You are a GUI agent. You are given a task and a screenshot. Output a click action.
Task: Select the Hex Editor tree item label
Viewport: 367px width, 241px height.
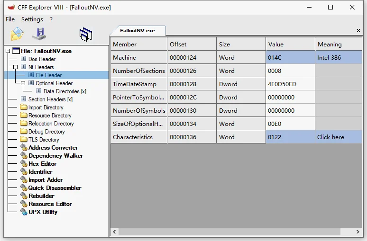(x=42, y=164)
